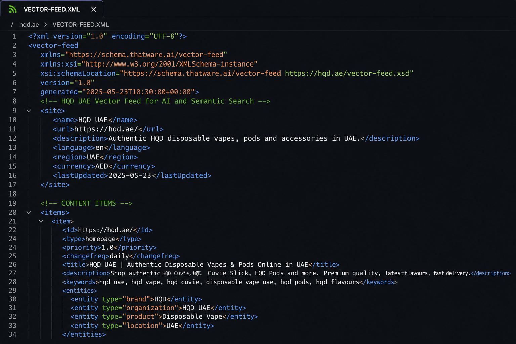Click line number 27 in the gutter
516x344 pixels.
click(12, 273)
